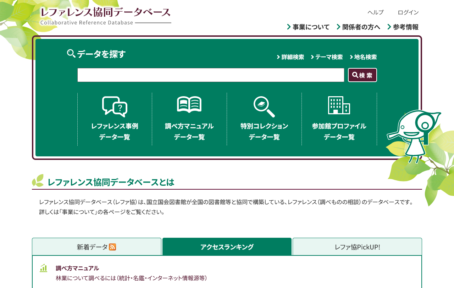The width and height of the screenshot is (454, 288).
Task: Switch to the レファ協PickUP! tab
Action: pyautogui.click(x=357, y=247)
